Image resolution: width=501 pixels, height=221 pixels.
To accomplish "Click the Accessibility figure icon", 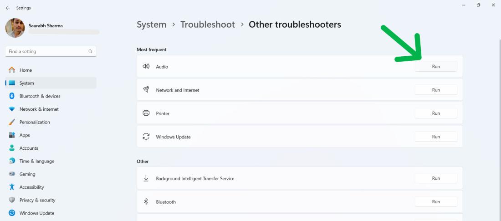I will pos(12,187).
